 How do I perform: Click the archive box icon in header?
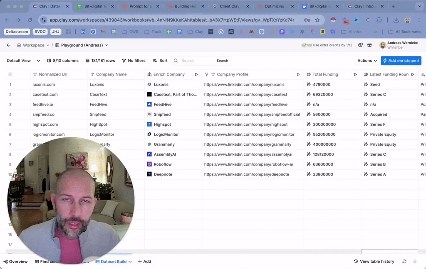[x=369, y=45]
